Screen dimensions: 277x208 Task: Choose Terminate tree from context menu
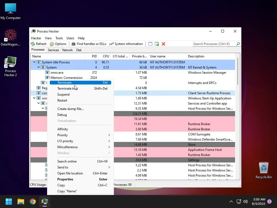click(80, 89)
